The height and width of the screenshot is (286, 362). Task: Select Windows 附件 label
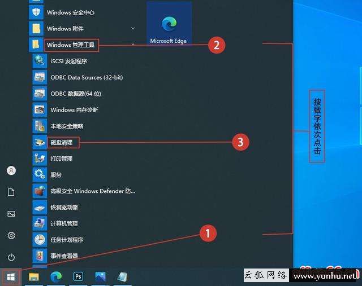click(65, 29)
